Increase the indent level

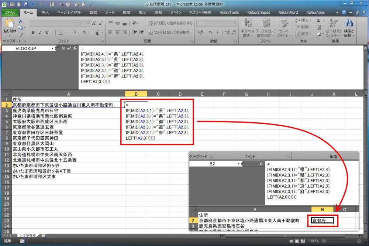click(x=141, y=32)
